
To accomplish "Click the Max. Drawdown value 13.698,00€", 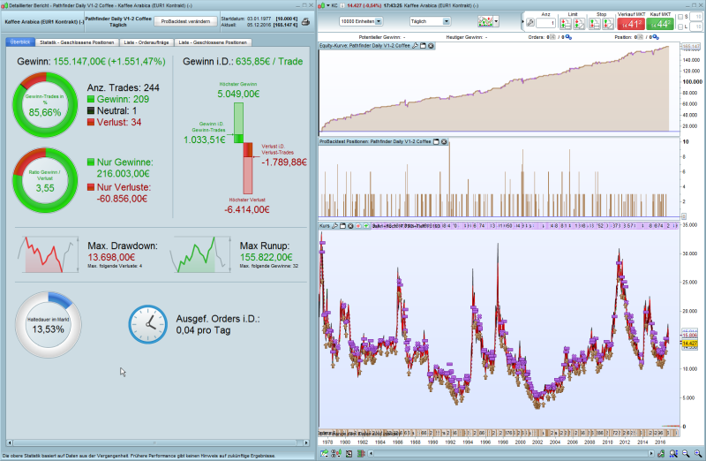I will 111,257.
